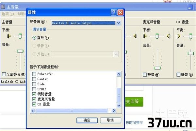Click the list's scroll up arrow
This screenshot has width=196, height=131.
[119, 74]
